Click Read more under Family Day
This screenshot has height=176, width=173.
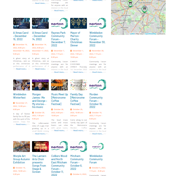[x=79, y=131]
